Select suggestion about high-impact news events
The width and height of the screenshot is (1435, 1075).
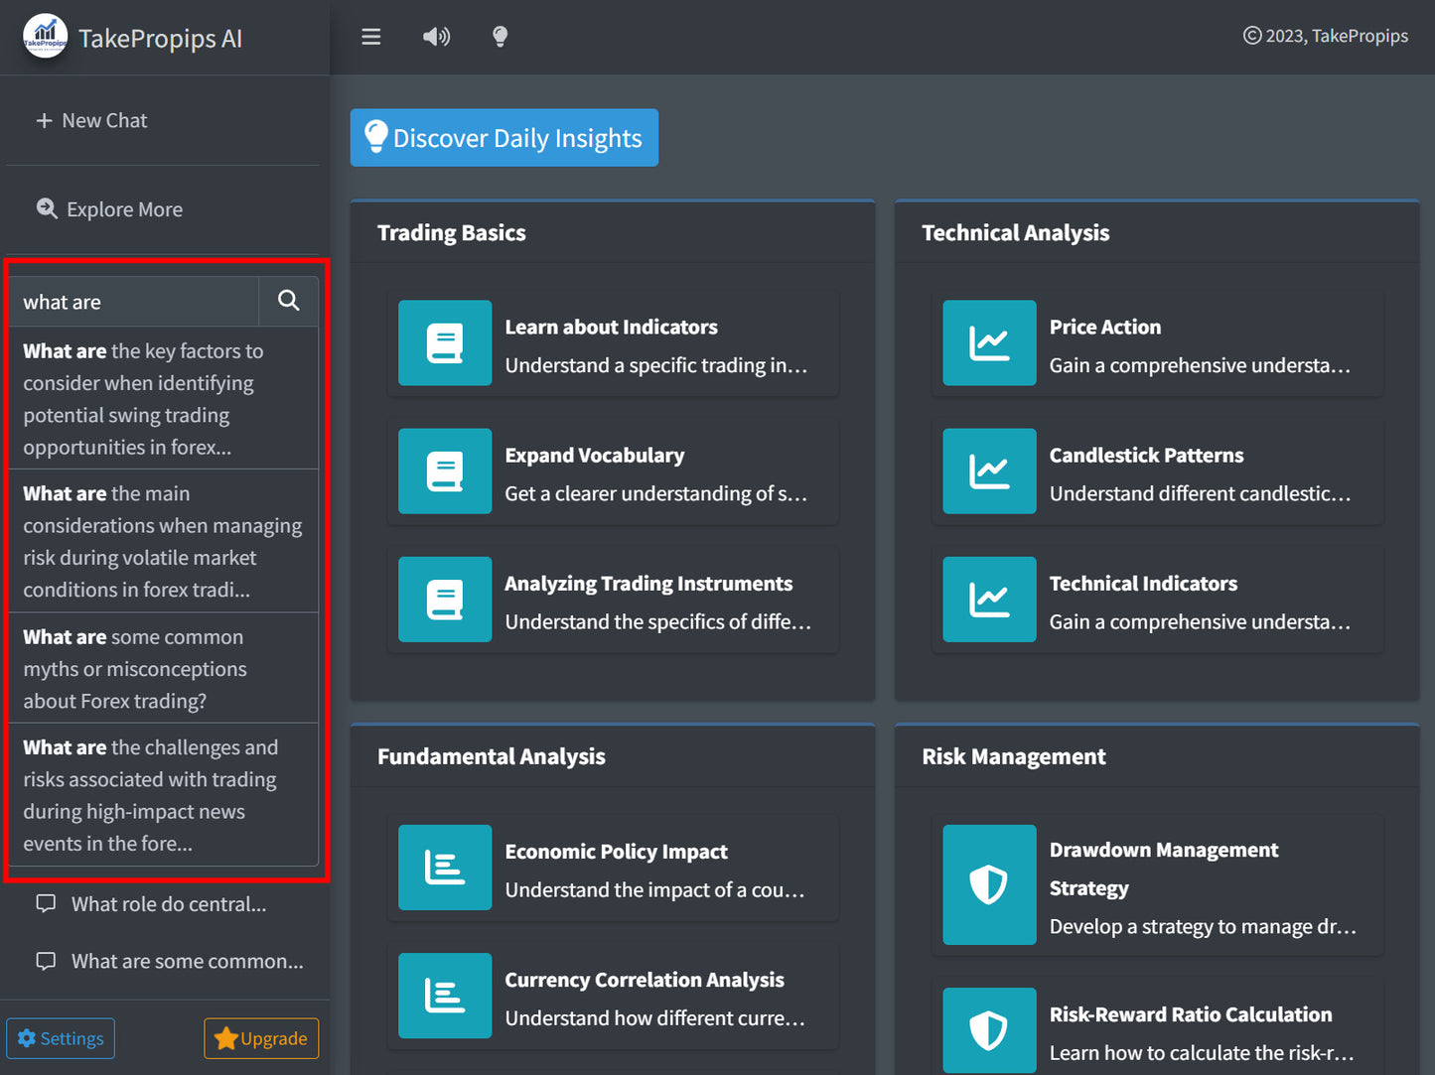coord(164,794)
